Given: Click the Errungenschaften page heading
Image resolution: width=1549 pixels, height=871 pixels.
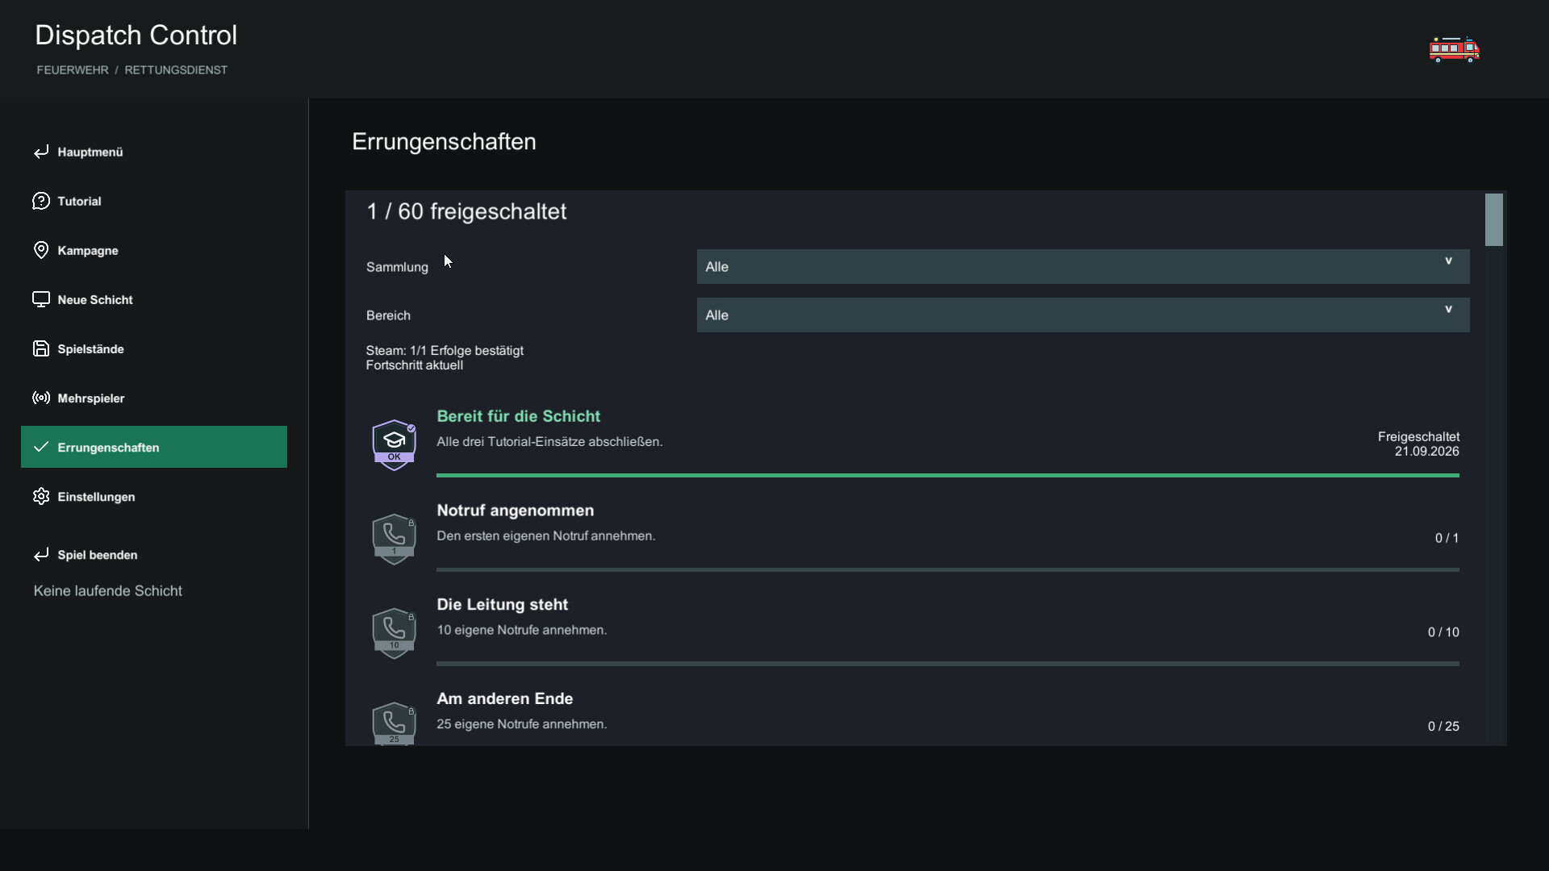Looking at the screenshot, I should (444, 142).
